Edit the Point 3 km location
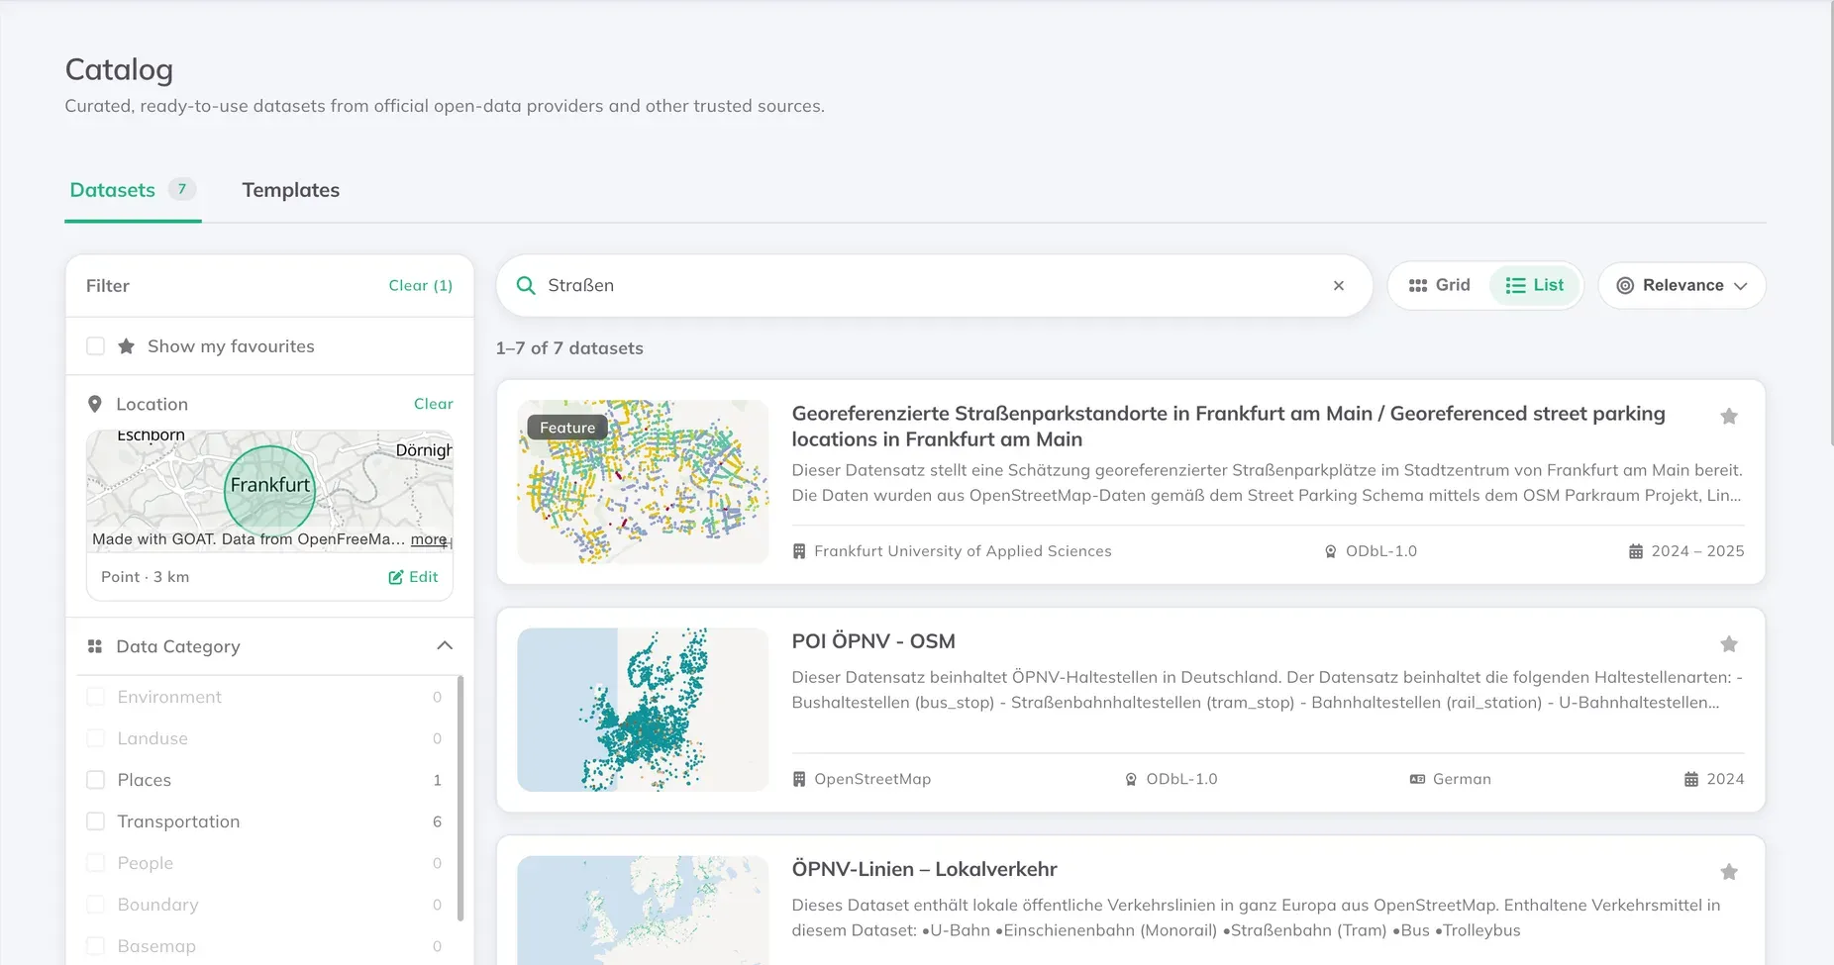 (x=413, y=577)
